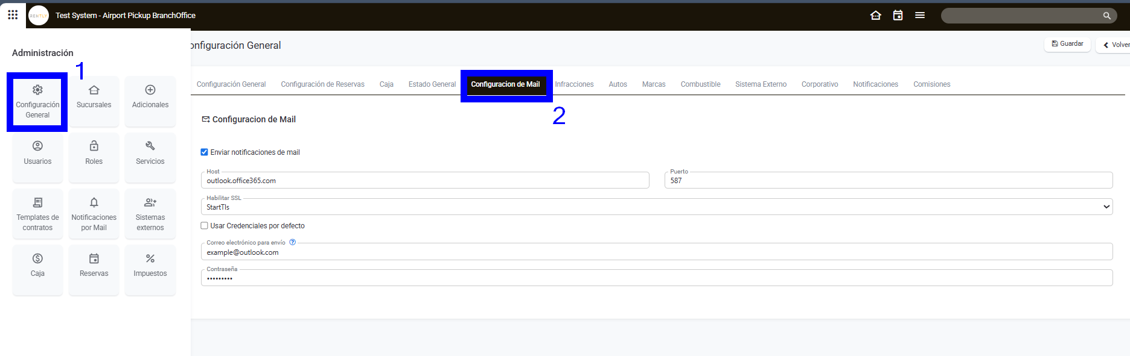The width and height of the screenshot is (1130, 356).
Task: Click the home icon in top bar
Action: coord(875,16)
